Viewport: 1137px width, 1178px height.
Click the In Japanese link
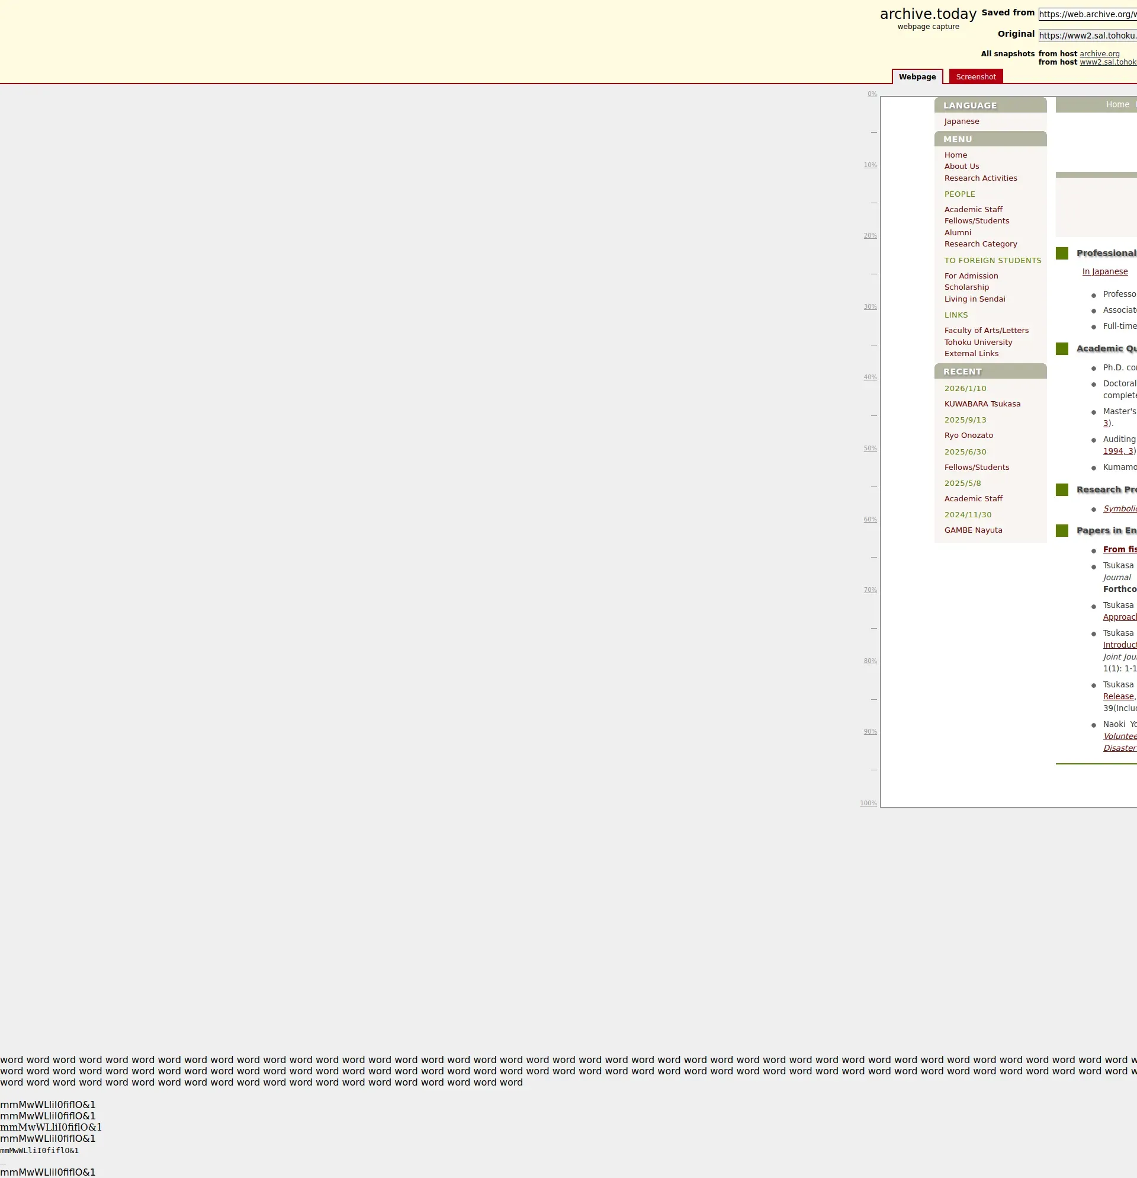click(x=1104, y=271)
